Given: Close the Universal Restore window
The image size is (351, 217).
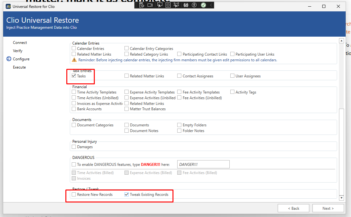Looking at the screenshot, I should tap(338, 7).
